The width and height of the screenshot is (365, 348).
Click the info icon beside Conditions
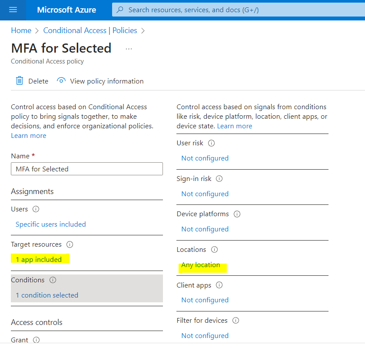tap(53, 280)
